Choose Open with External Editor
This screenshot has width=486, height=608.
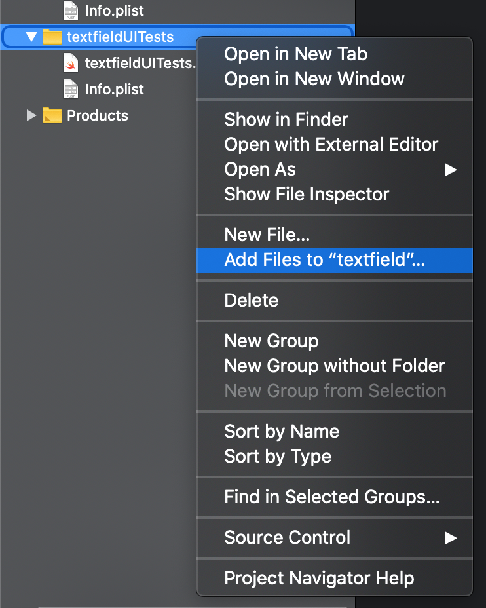pos(331,144)
